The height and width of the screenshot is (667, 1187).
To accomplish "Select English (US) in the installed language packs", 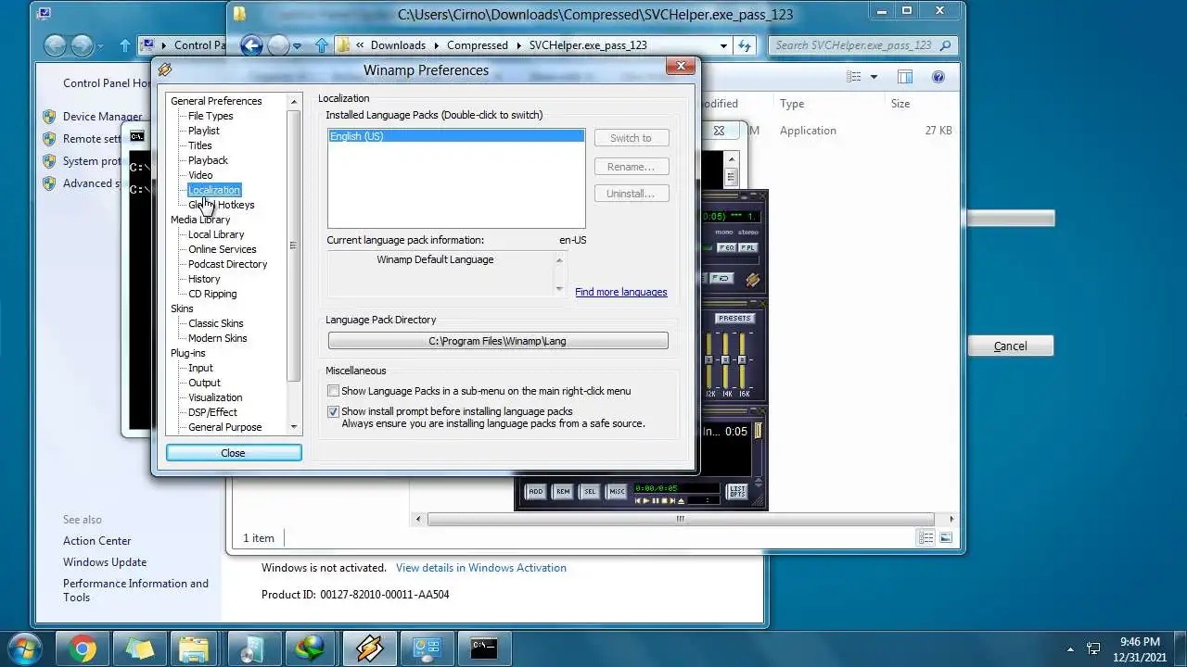I will [456, 136].
